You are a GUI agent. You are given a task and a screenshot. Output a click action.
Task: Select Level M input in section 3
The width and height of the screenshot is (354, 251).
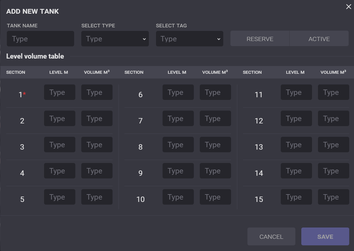60,145
